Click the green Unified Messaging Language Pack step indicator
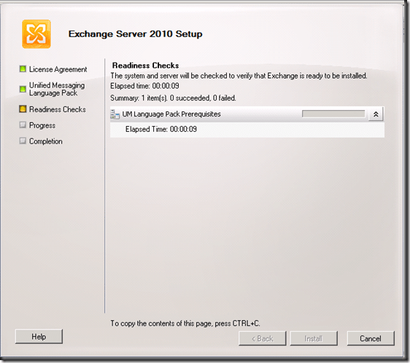Screen dimensions: 410x363 pyautogui.click(x=23, y=89)
